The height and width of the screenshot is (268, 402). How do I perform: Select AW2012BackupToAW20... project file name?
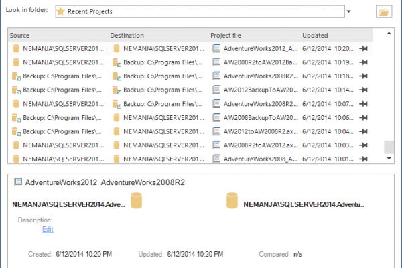(261, 90)
